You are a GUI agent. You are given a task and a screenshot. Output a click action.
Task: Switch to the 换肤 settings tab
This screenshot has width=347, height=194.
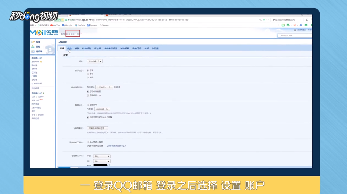point(77,48)
